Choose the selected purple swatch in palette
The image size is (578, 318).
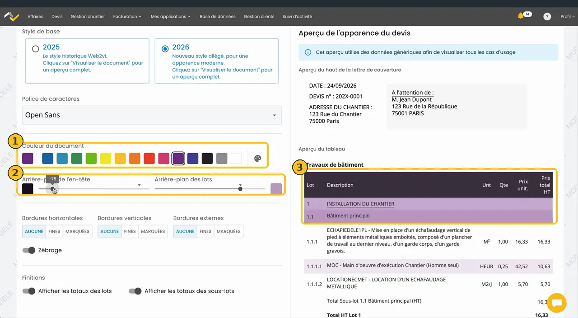[x=178, y=159]
